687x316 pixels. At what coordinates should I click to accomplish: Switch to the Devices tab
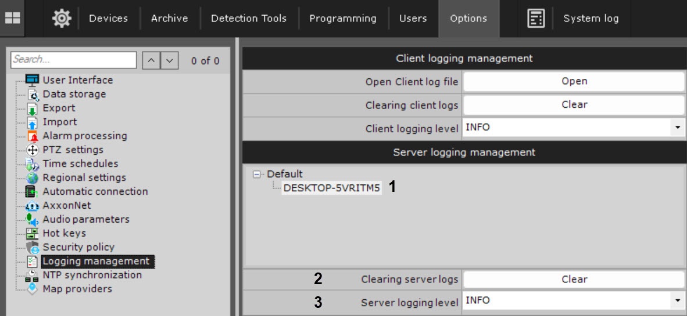coord(109,19)
